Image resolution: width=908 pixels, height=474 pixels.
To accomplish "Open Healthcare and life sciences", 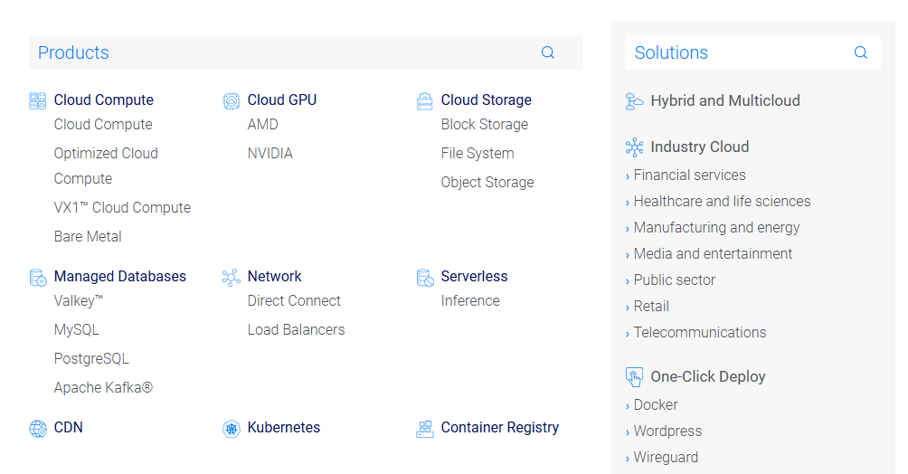I will pos(722,201).
